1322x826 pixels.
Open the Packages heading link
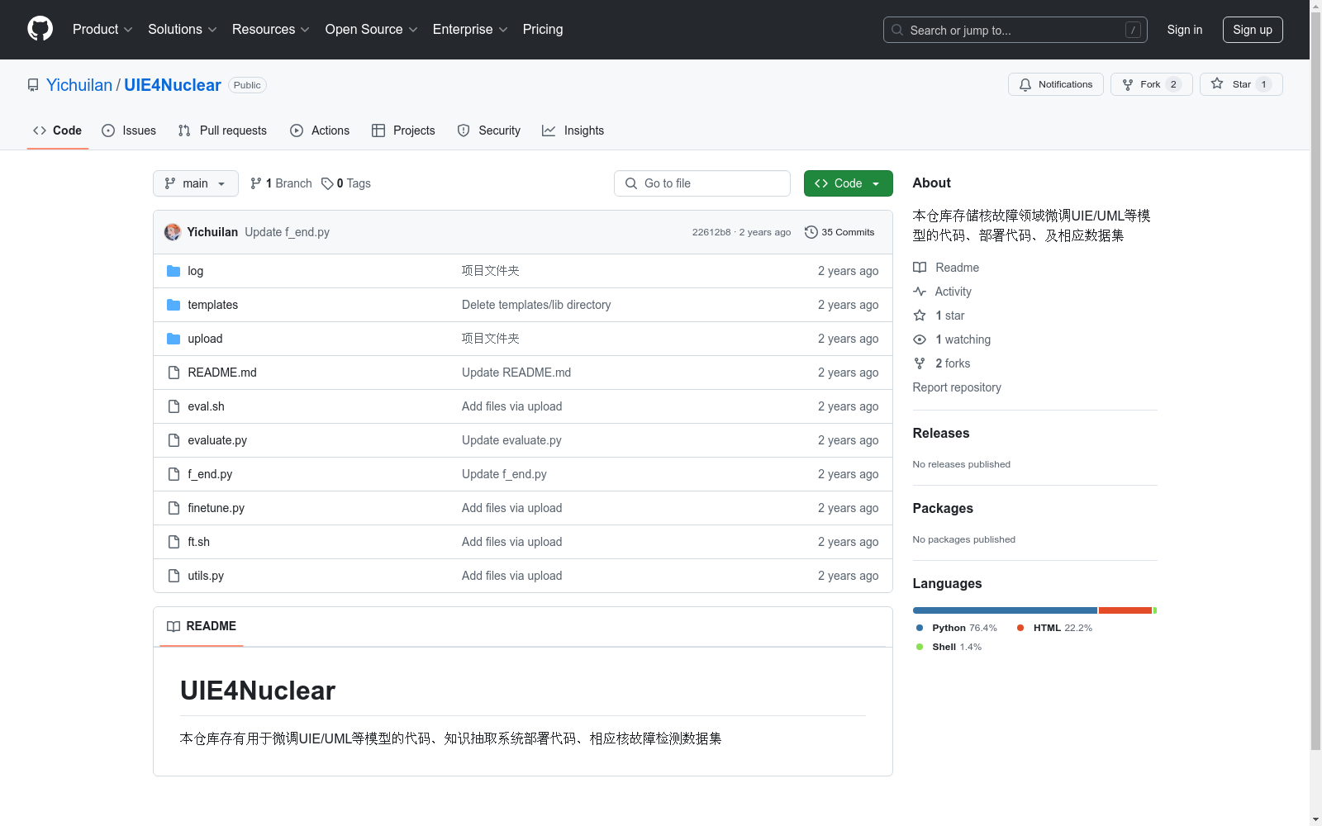tap(943, 508)
